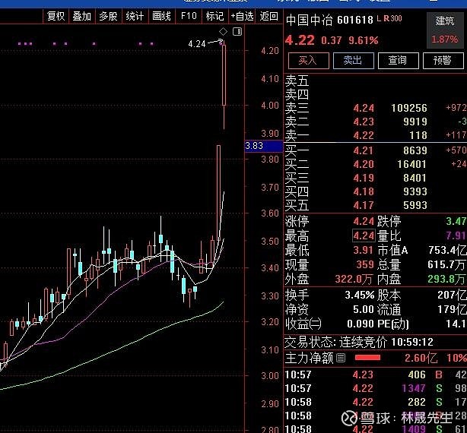Click the 查询 query button
This screenshot has width=467, height=433.
(399, 61)
